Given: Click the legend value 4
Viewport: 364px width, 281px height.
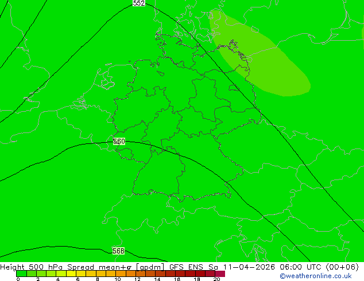Looking at the screenshot, I should [58, 279].
